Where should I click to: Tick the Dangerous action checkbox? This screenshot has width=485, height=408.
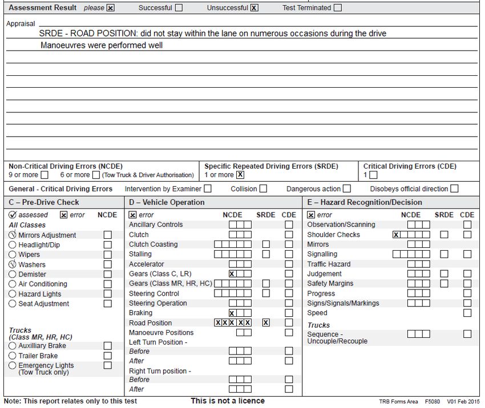(347, 189)
